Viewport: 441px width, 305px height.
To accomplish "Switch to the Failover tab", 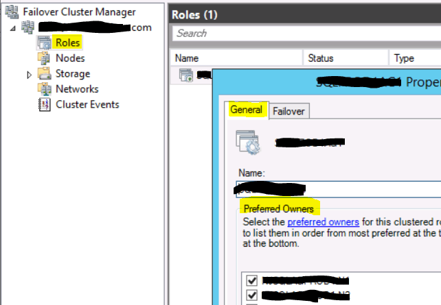I will tap(289, 112).
